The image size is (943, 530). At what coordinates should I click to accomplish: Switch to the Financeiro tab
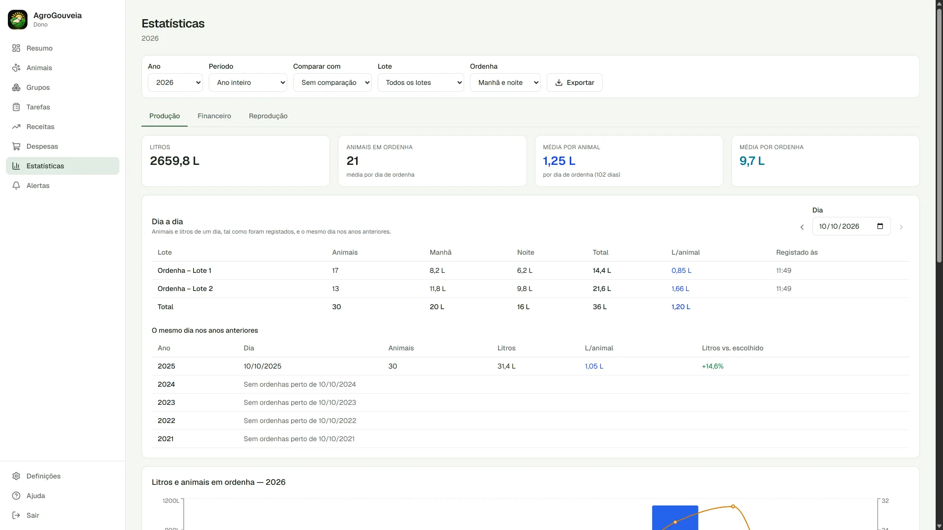point(214,116)
